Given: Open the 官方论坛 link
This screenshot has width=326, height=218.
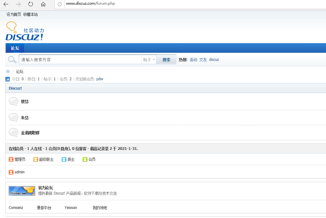Looking at the screenshot, I should pyautogui.click(x=45, y=188).
